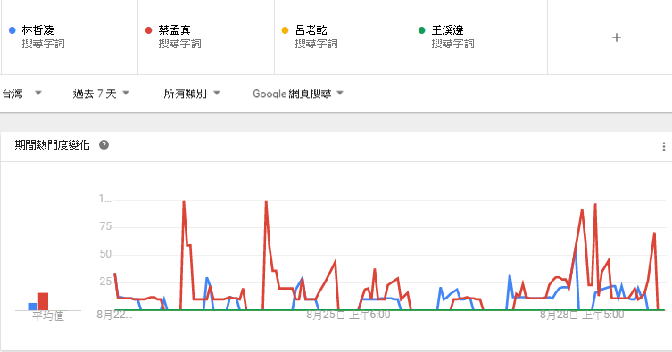
Task: Click the green dot for 王溪遼
Action: (x=422, y=30)
